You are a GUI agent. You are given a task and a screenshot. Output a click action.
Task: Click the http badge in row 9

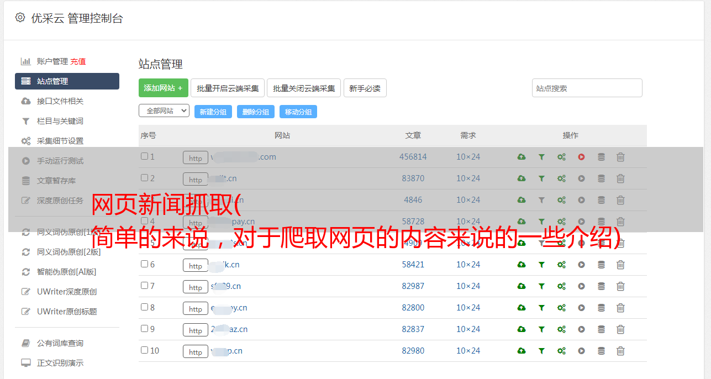pyautogui.click(x=196, y=330)
